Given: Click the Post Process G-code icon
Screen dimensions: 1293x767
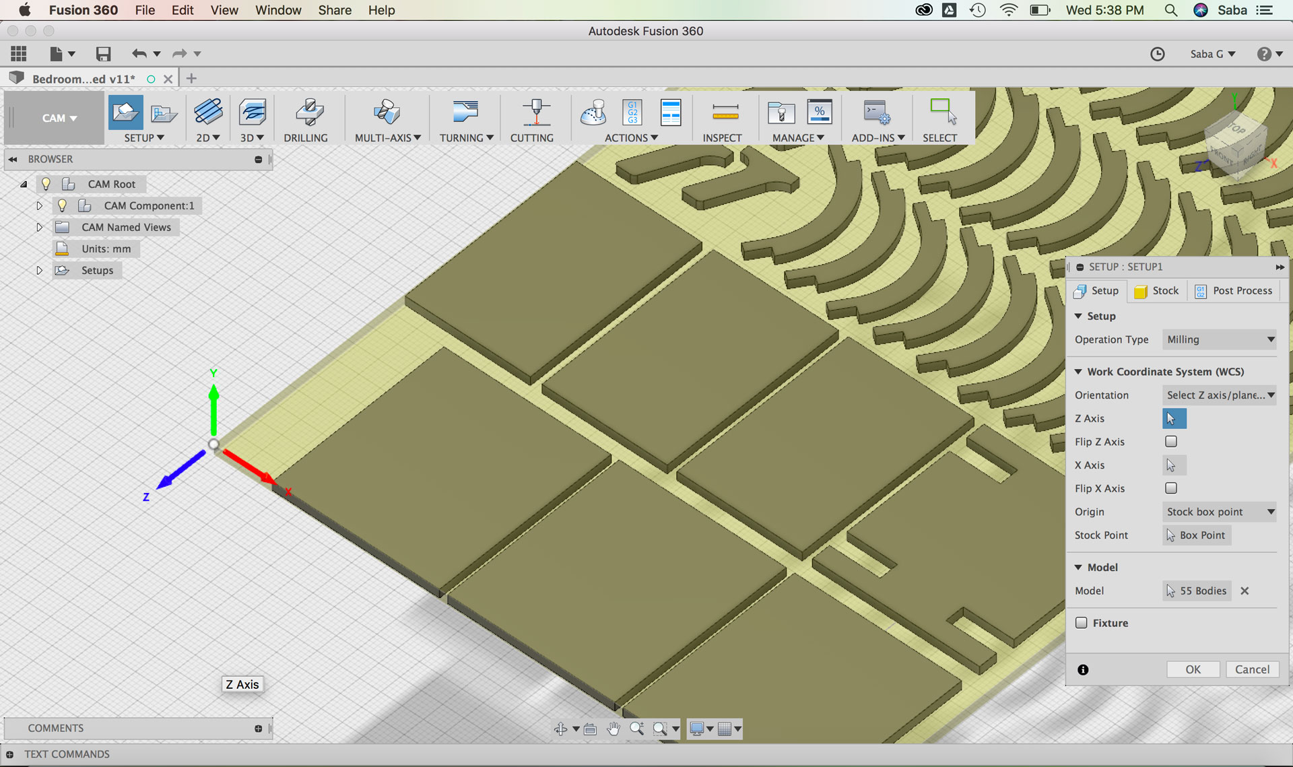Looking at the screenshot, I should (632, 112).
